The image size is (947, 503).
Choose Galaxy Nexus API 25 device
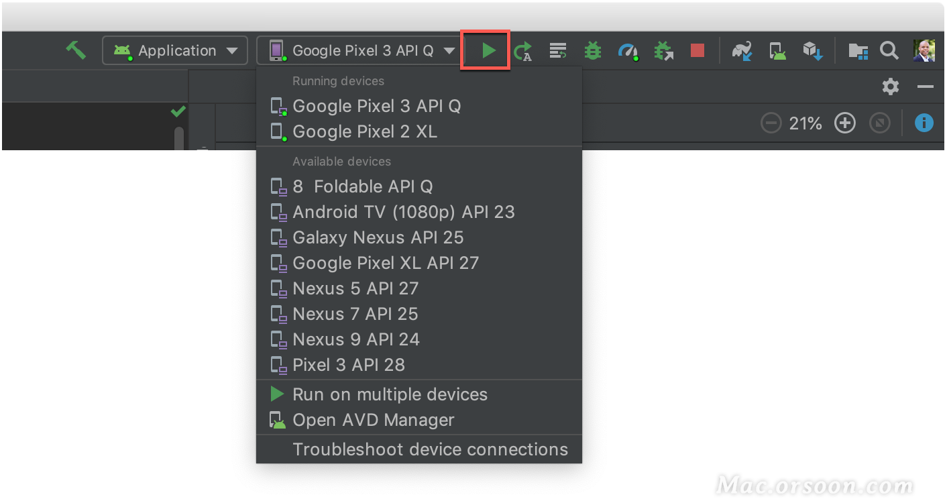pos(419,237)
